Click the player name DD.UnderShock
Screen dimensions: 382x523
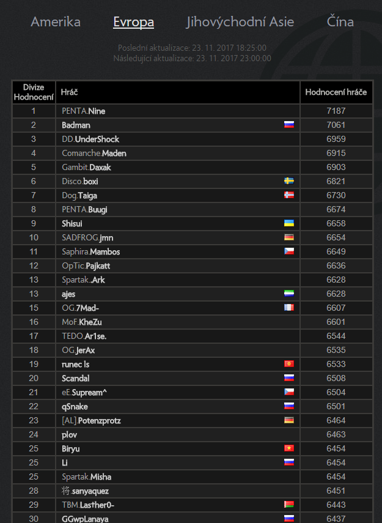tap(90, 139)
